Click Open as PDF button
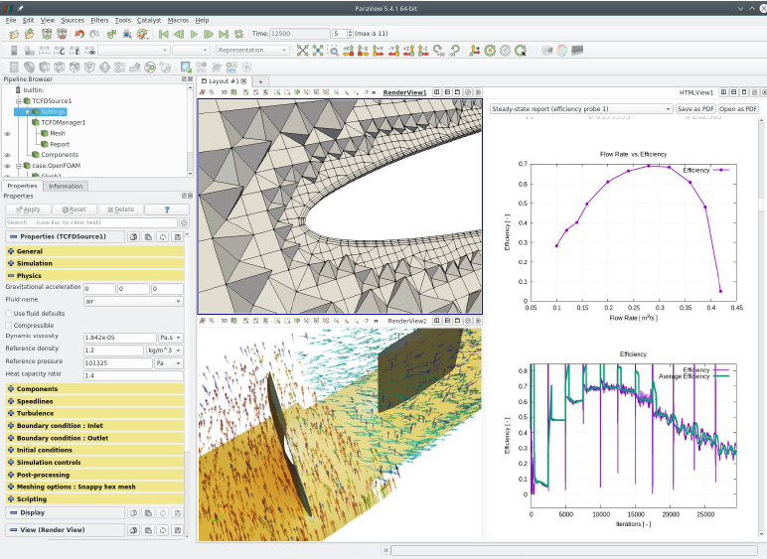The height and width of the screenshot is (559, 767). (x=738, y=109)
